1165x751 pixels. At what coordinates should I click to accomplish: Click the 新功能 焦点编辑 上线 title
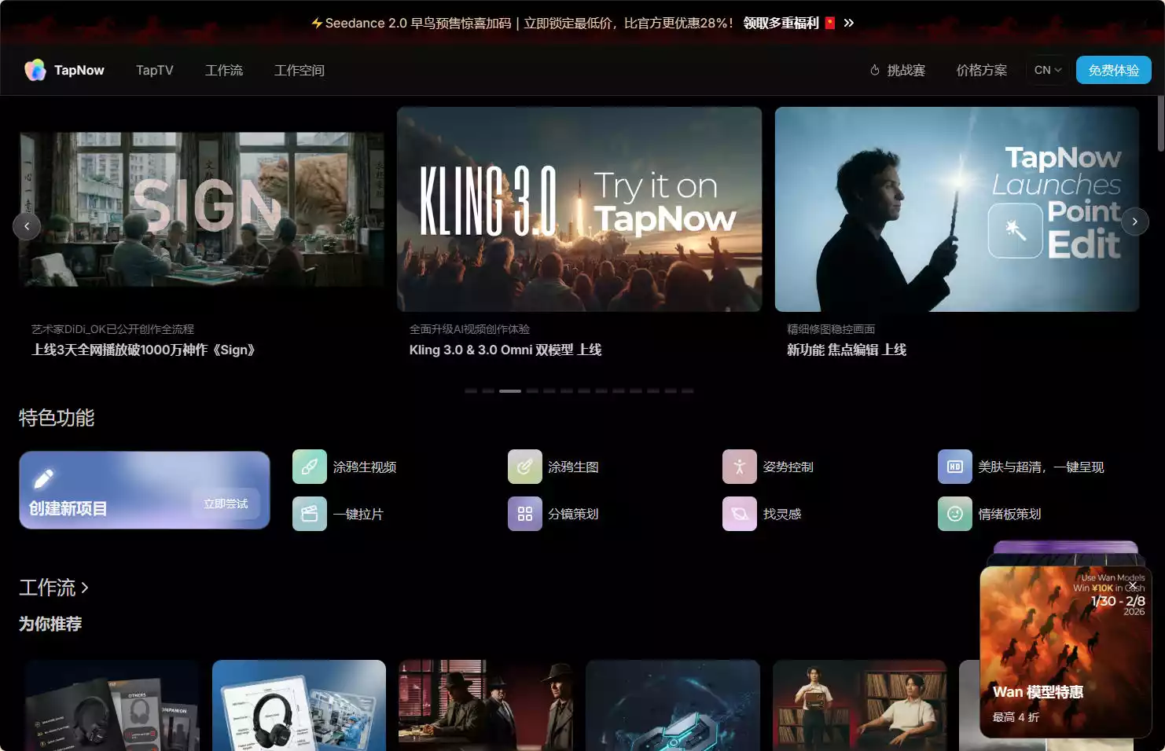click(847, 350)
